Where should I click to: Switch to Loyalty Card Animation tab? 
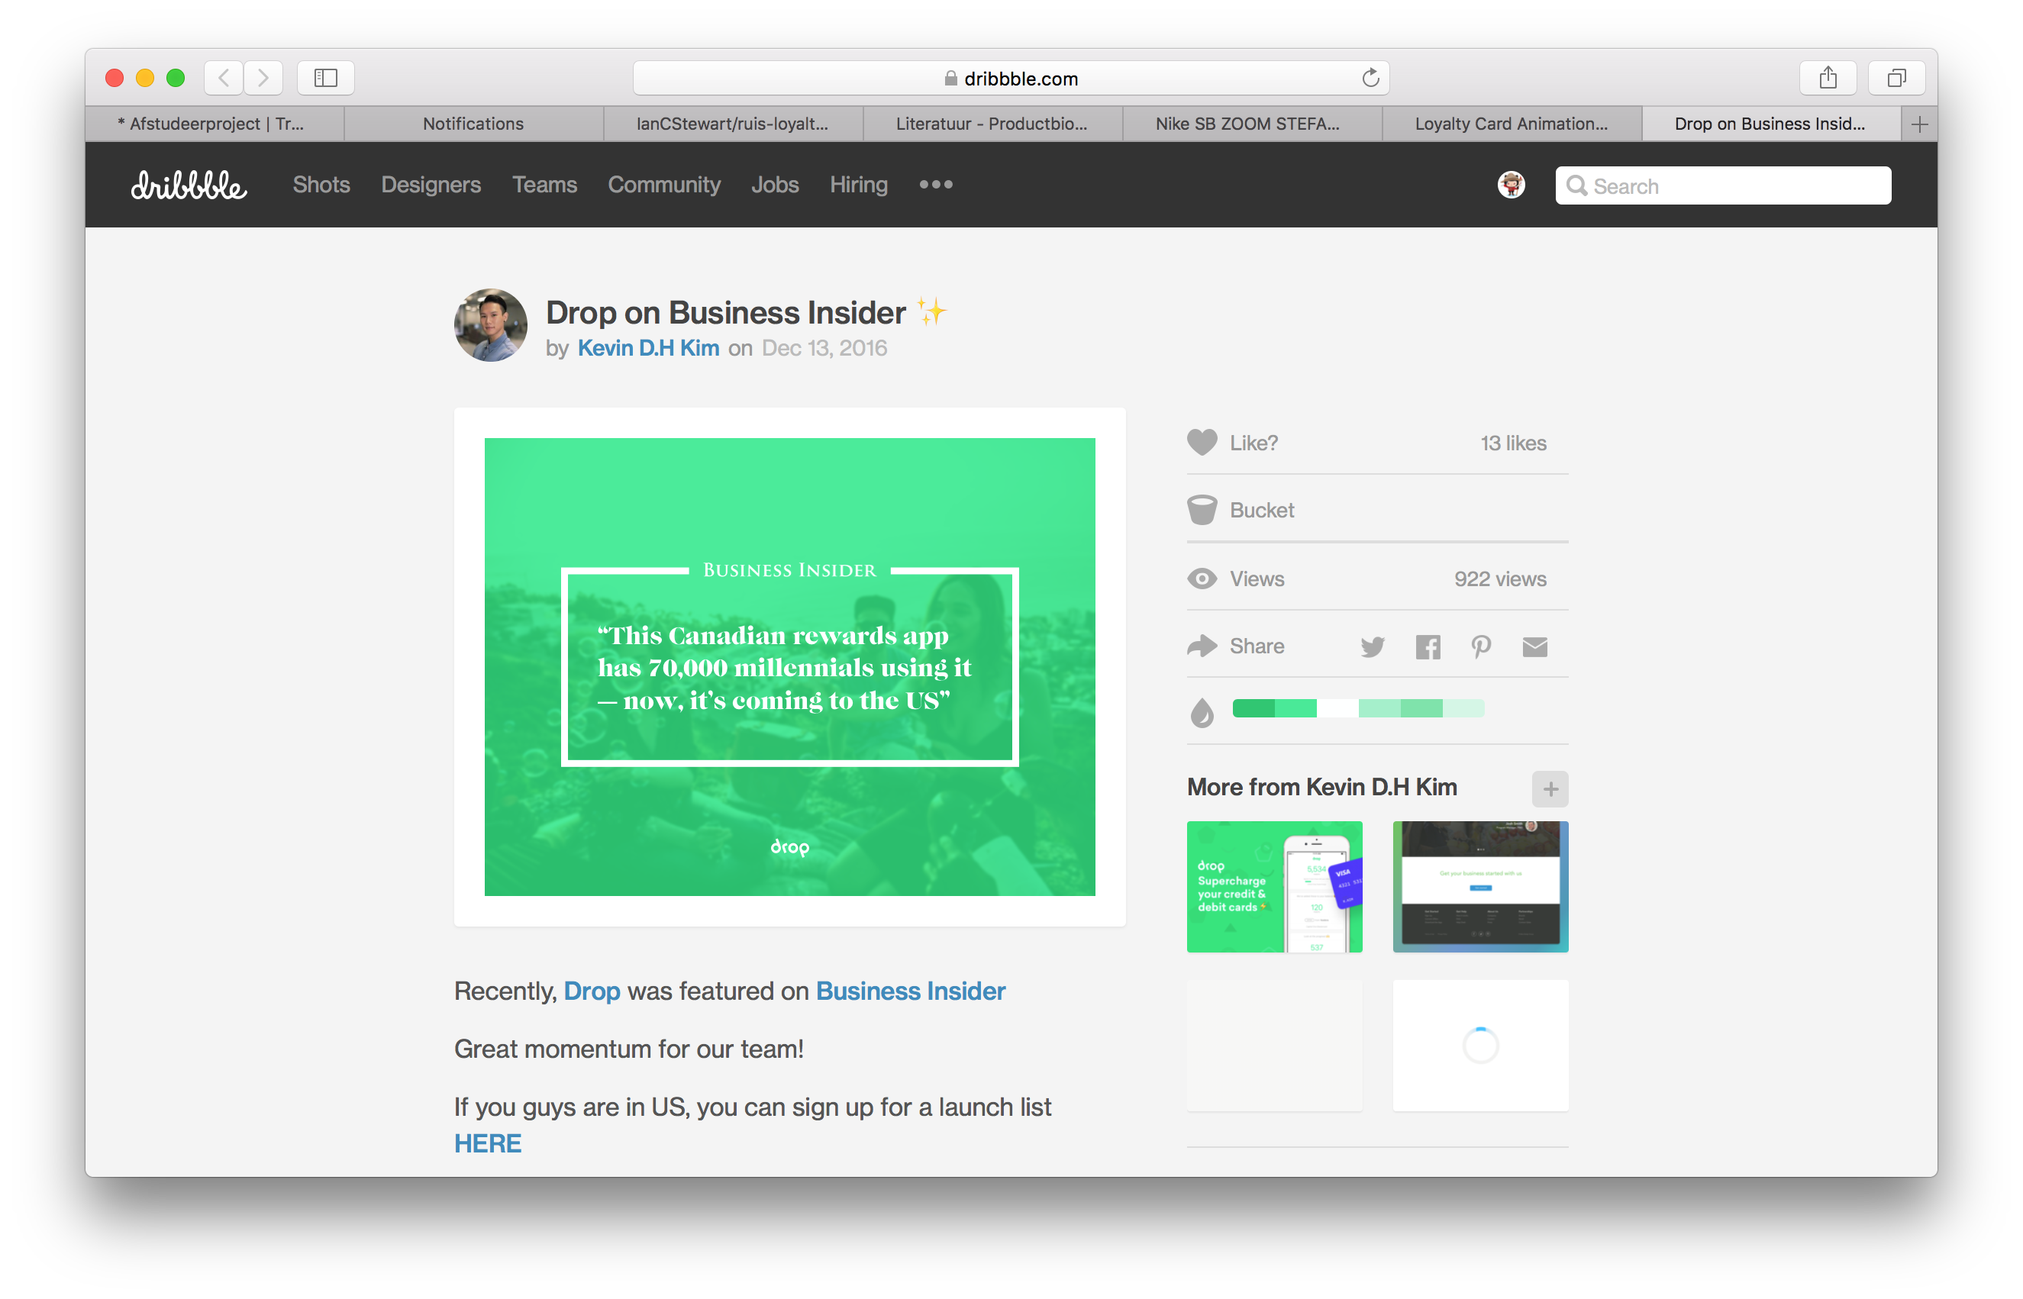(1511, 124)
